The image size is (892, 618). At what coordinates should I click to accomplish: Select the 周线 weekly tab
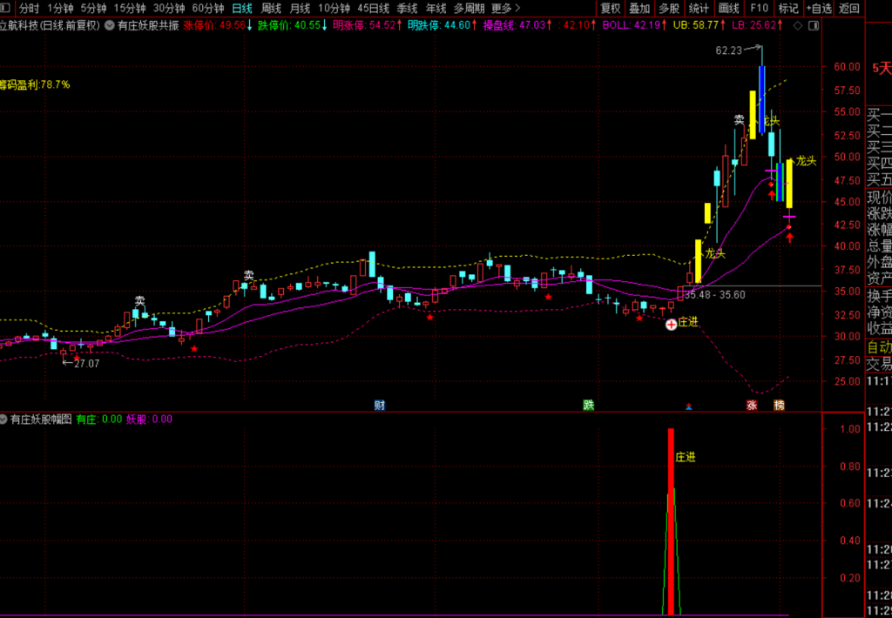(x=271, y=8)
